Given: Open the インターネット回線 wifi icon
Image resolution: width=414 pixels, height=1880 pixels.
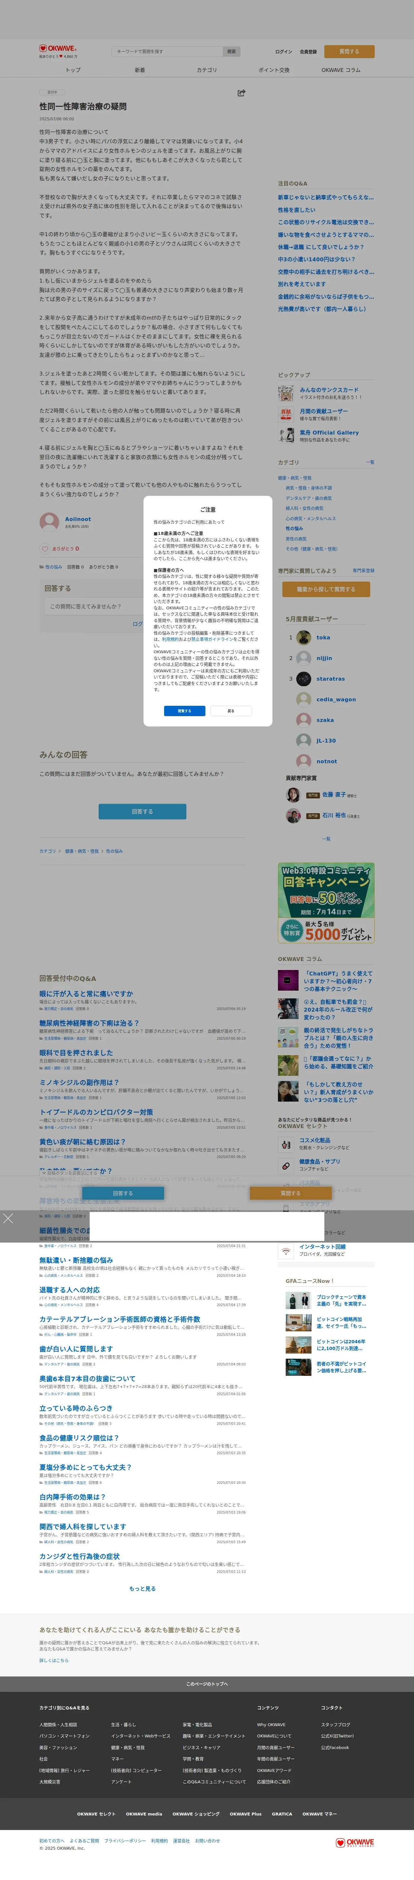Looking at the screenshot, I should click(x=286, y=1251).
